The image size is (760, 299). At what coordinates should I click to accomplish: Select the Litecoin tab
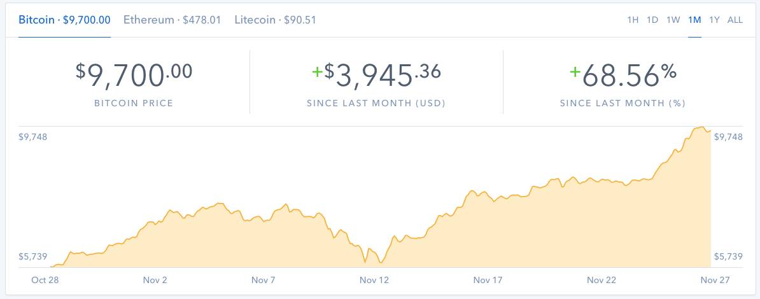coord(275,20)
